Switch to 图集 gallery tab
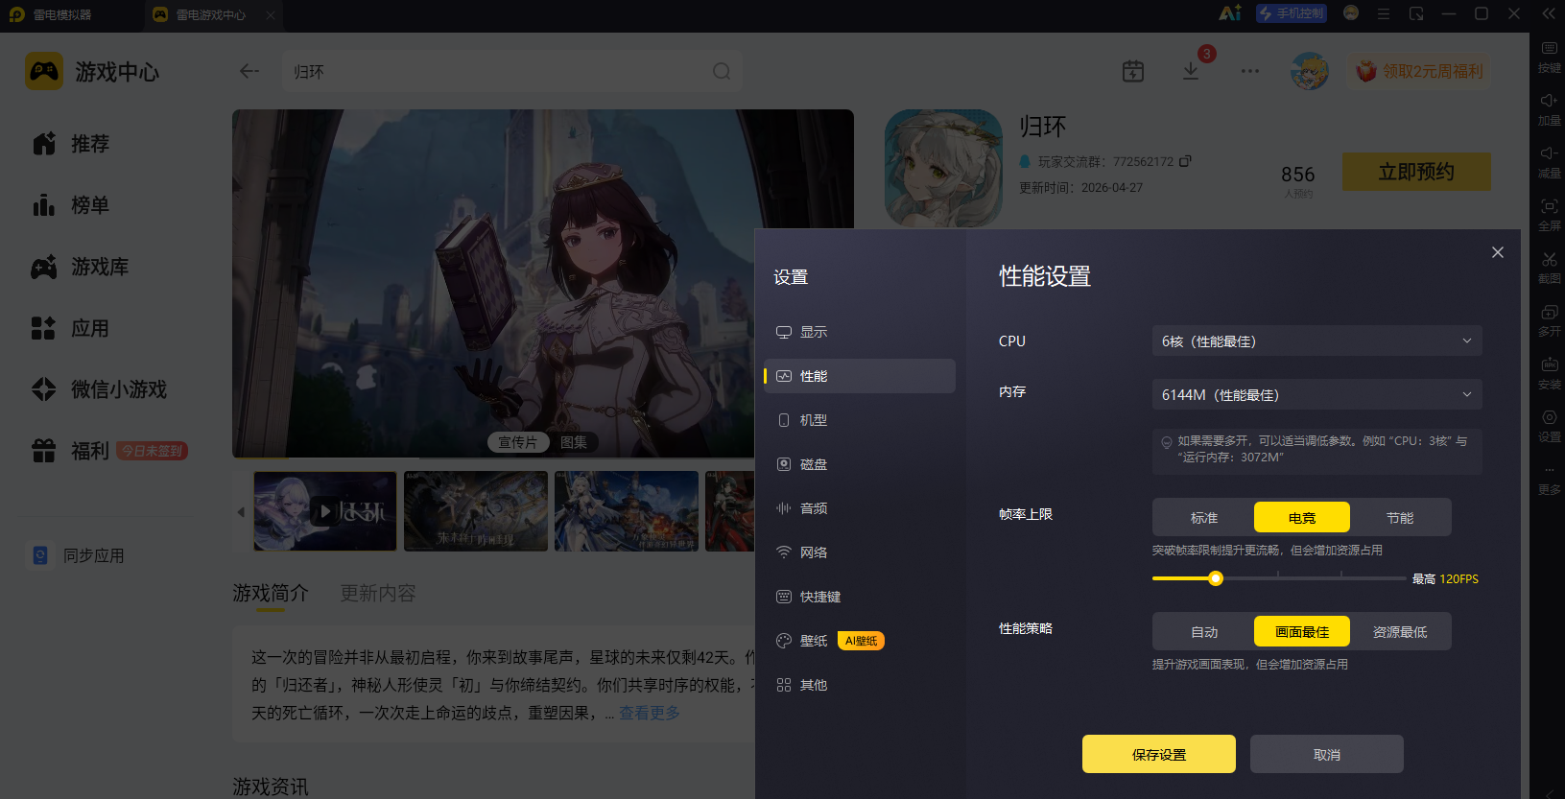The height and width of the screenshot is (799, 1565). coord(574,442)
